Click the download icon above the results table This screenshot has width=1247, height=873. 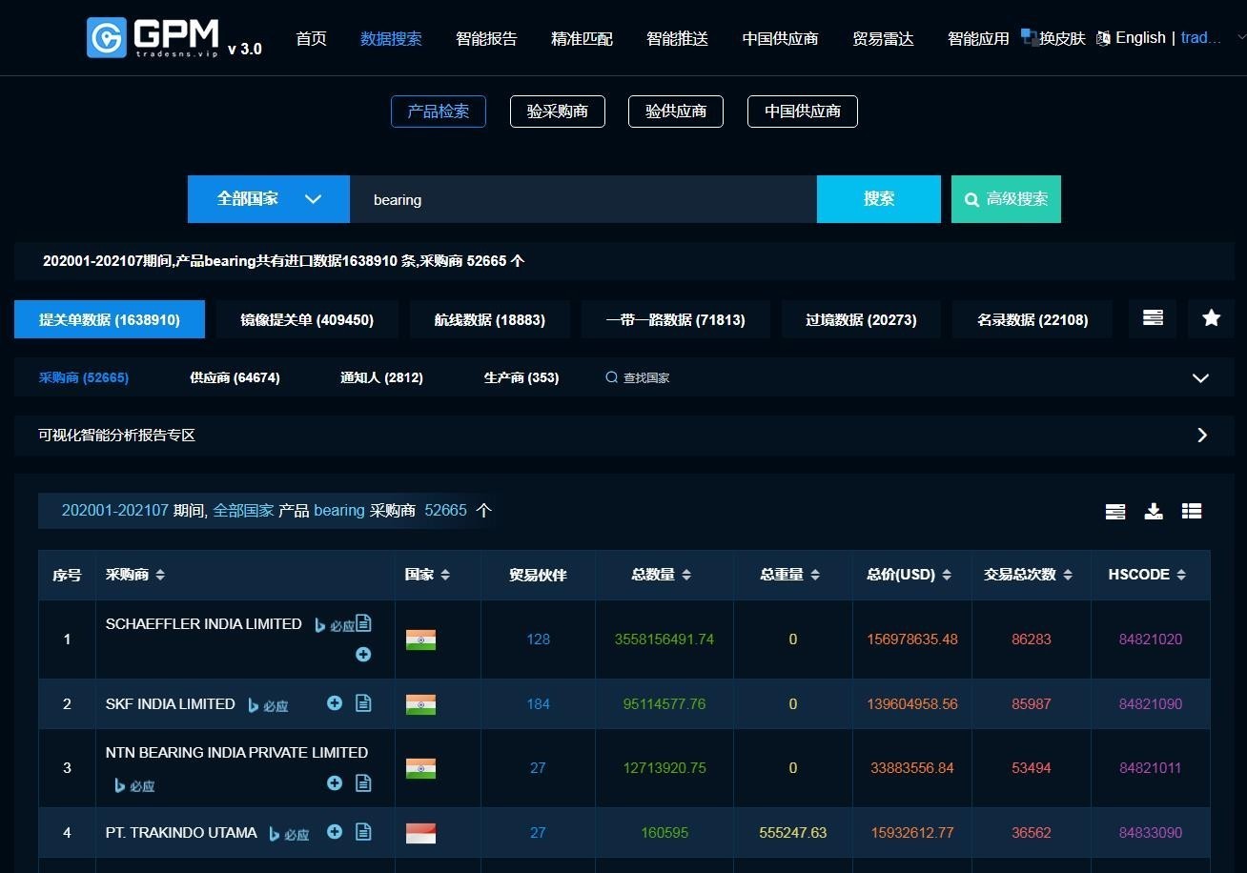pyautogui.click(x=1154, y=511)
